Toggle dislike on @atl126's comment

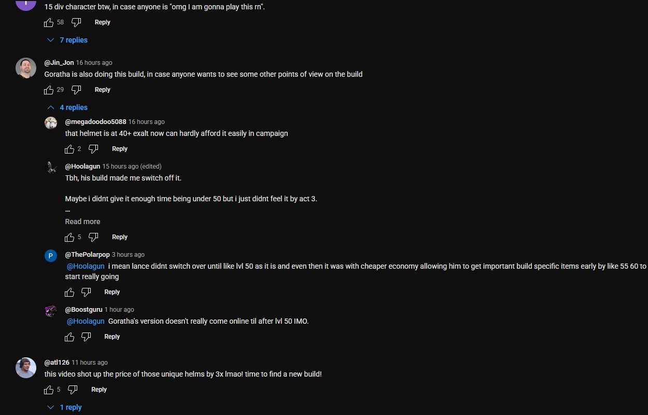click(x=73, y=390)
